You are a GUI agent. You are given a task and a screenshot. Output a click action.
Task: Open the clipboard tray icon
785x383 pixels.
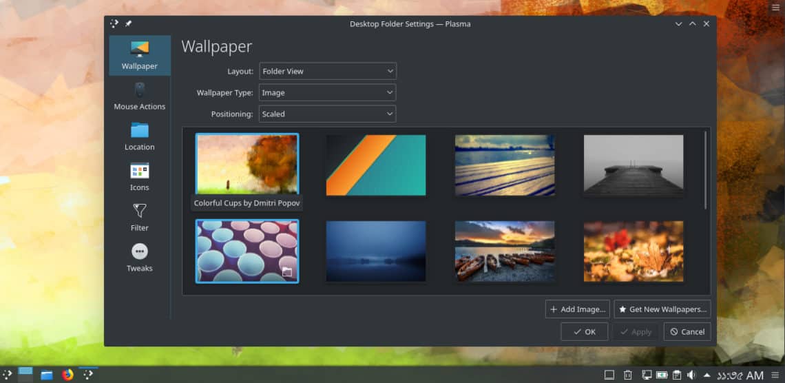tap(676, 375)
